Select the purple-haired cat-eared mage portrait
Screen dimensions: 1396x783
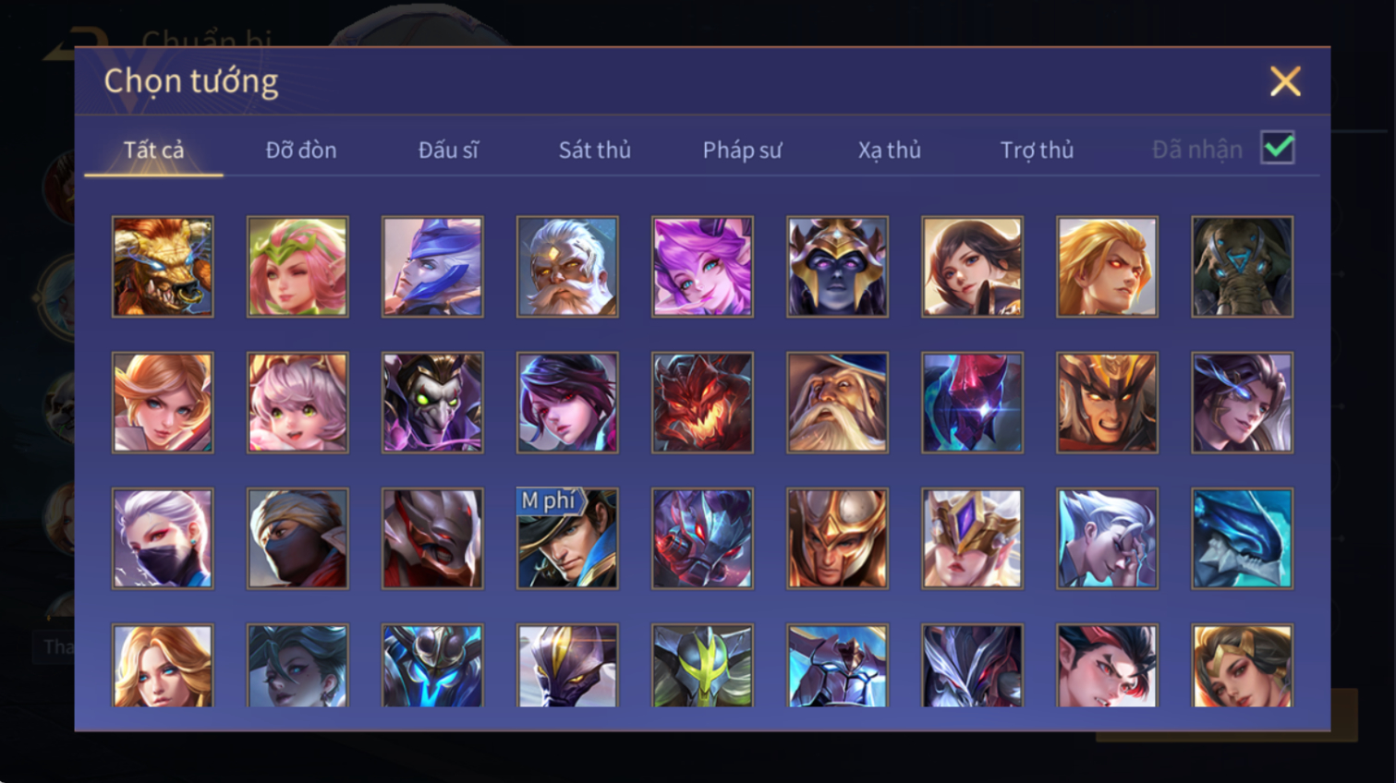pos(702,267)
